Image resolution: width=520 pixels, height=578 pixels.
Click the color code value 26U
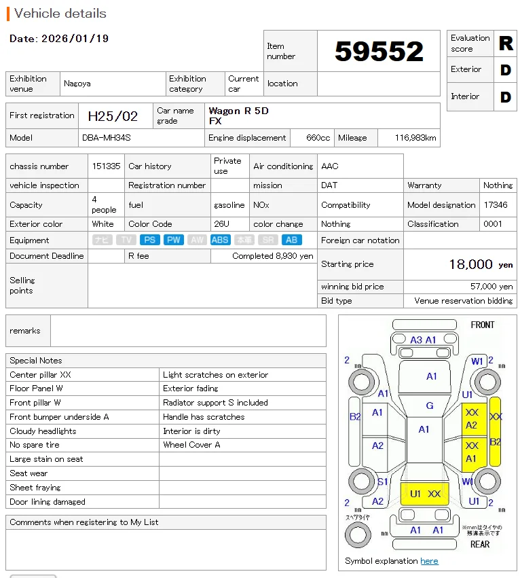(x=221, y=223)
